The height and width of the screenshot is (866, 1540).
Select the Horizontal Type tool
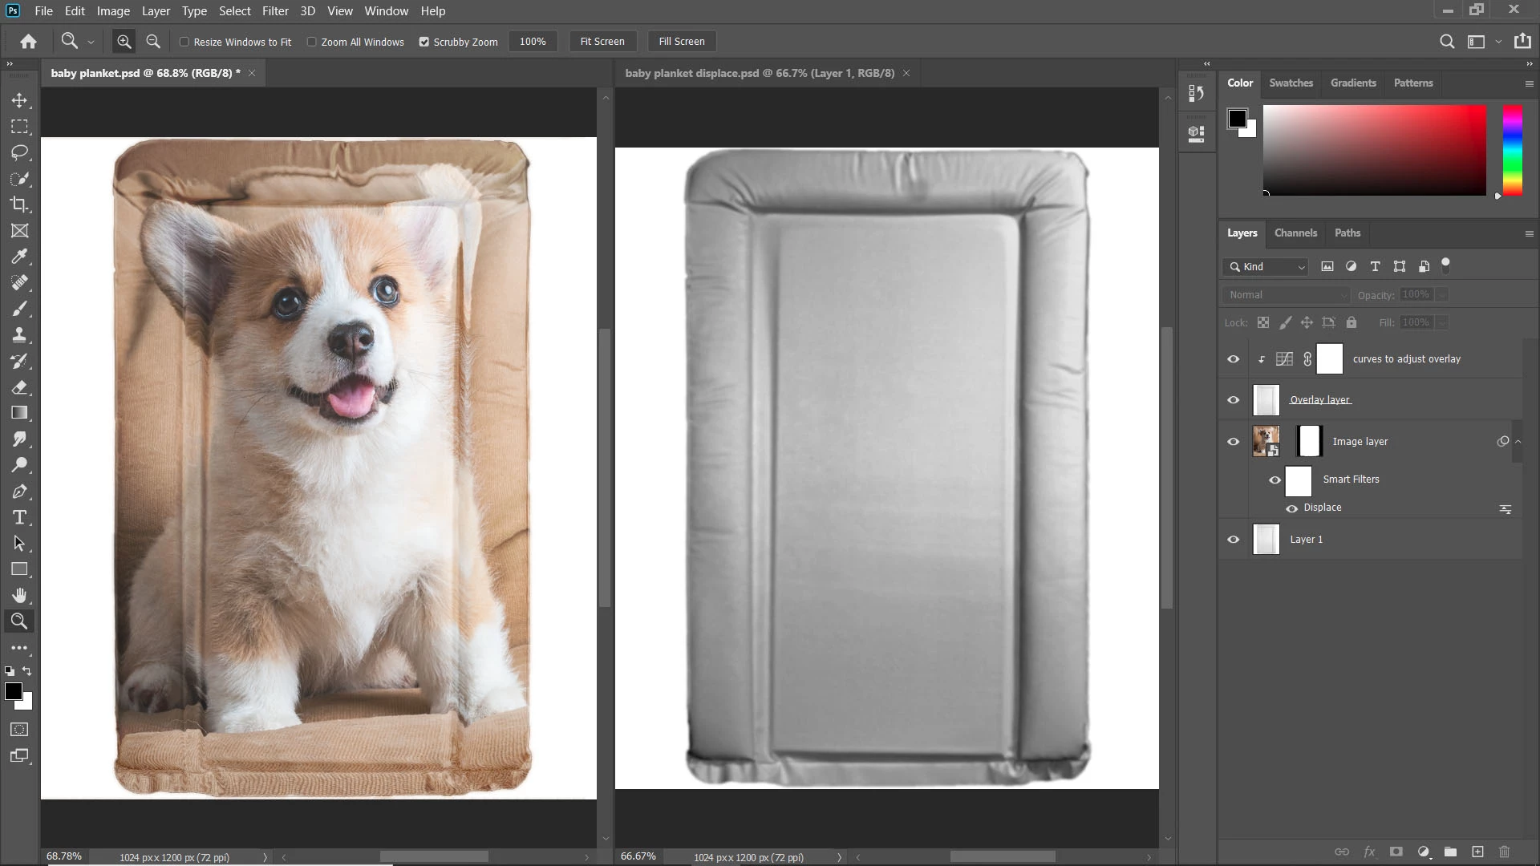coord(19,517)
